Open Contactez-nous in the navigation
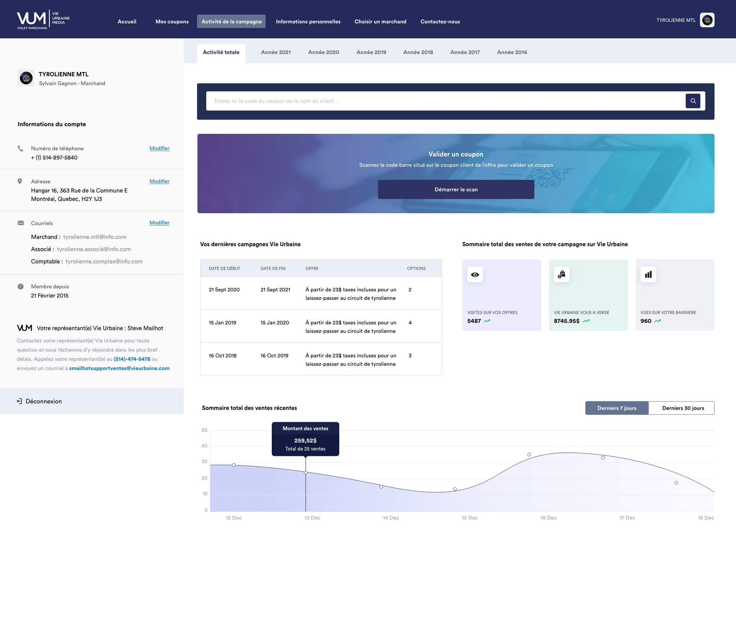The height and width of the screenshot is (630, 736). (x=440, y=21)
